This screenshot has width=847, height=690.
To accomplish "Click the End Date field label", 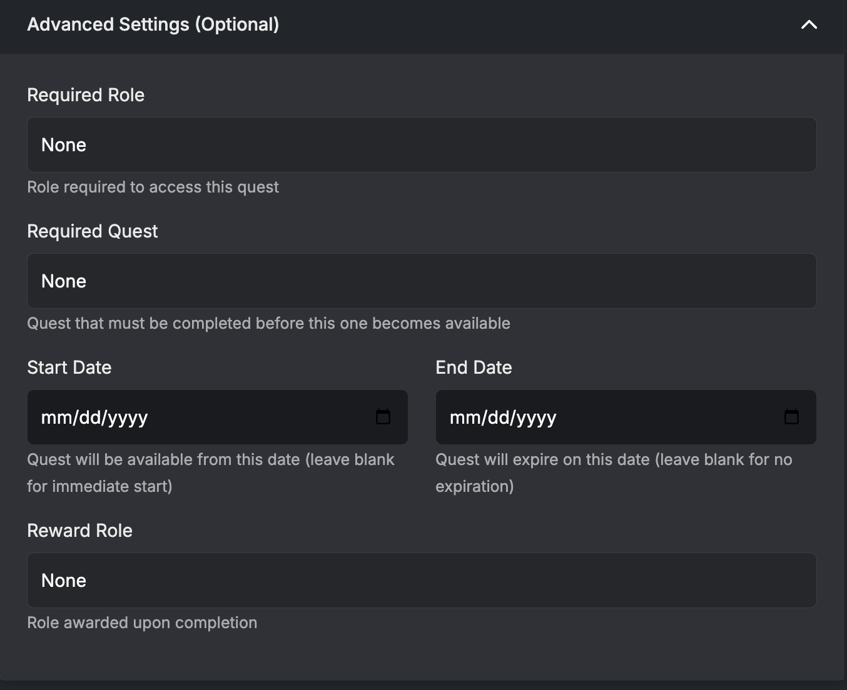I will click(474, 367).
